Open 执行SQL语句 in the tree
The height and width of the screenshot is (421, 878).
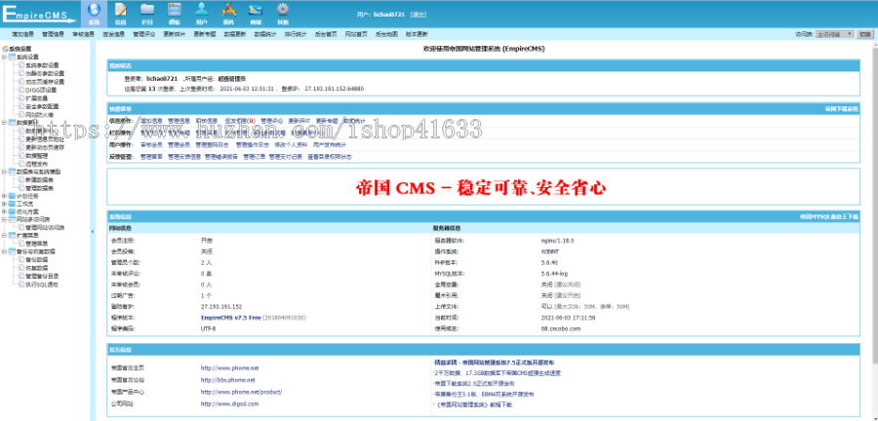[x=42, y=284]
